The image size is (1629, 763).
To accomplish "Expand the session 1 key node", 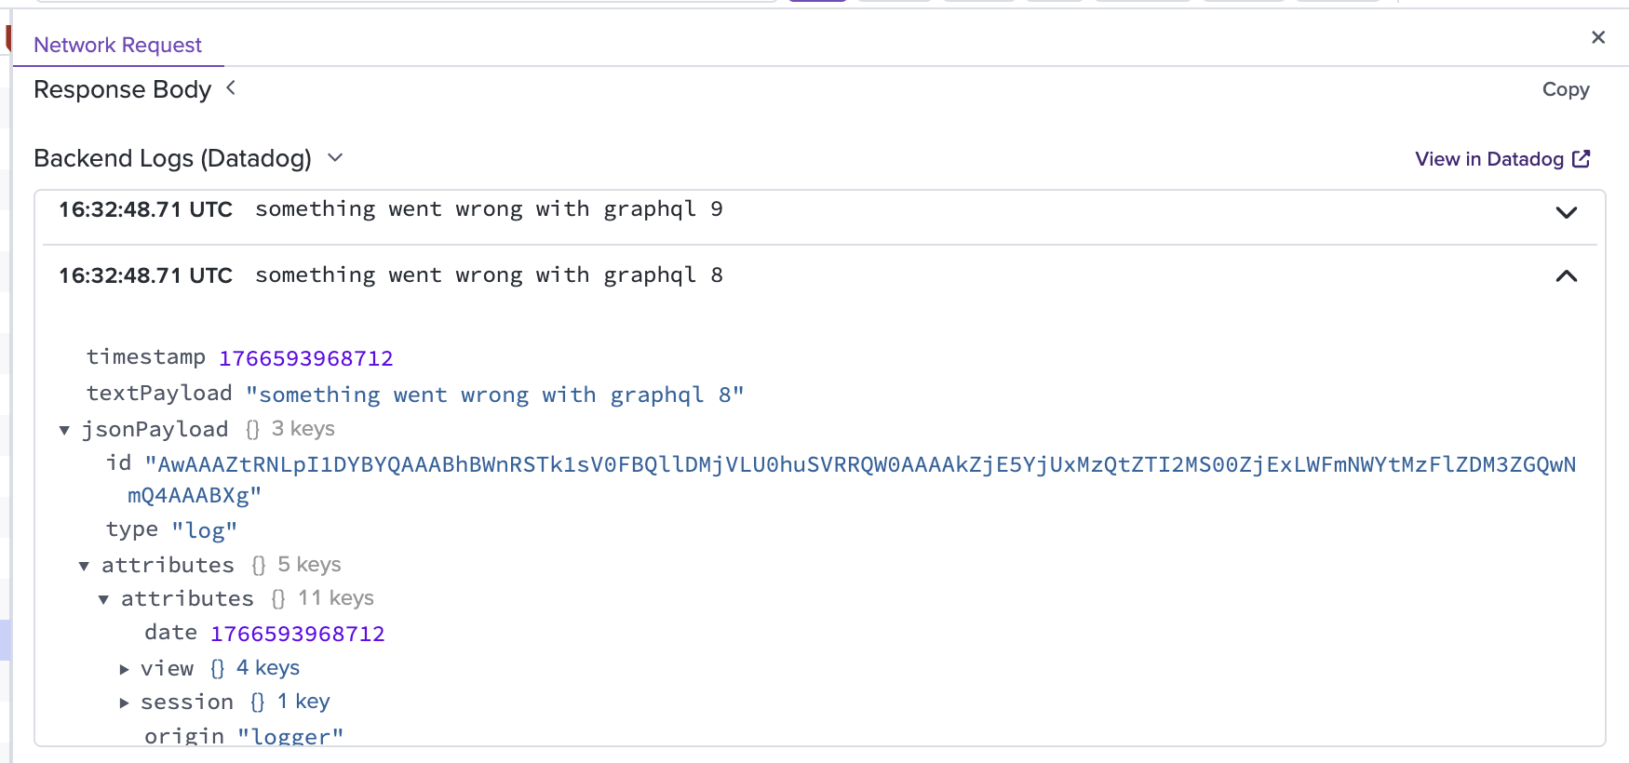I will tap(124, 703).
